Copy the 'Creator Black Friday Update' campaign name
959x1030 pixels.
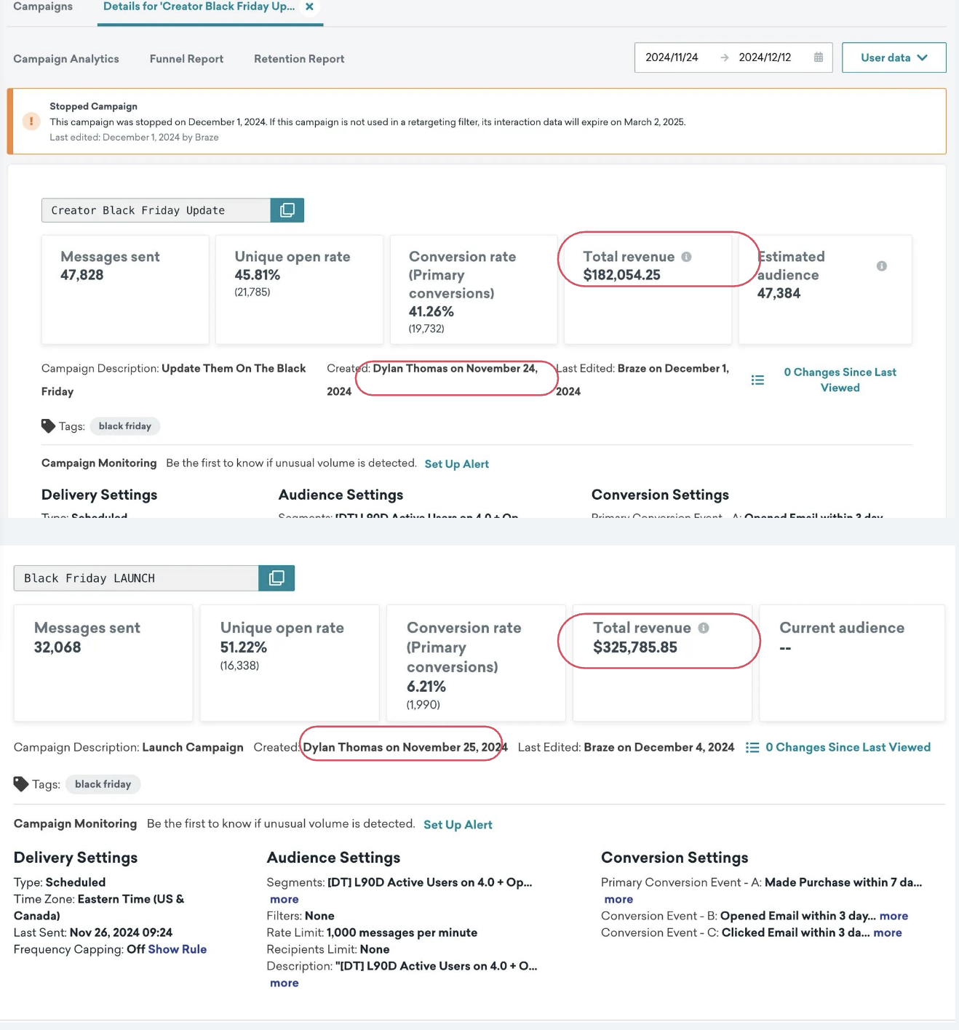(287, 210)
